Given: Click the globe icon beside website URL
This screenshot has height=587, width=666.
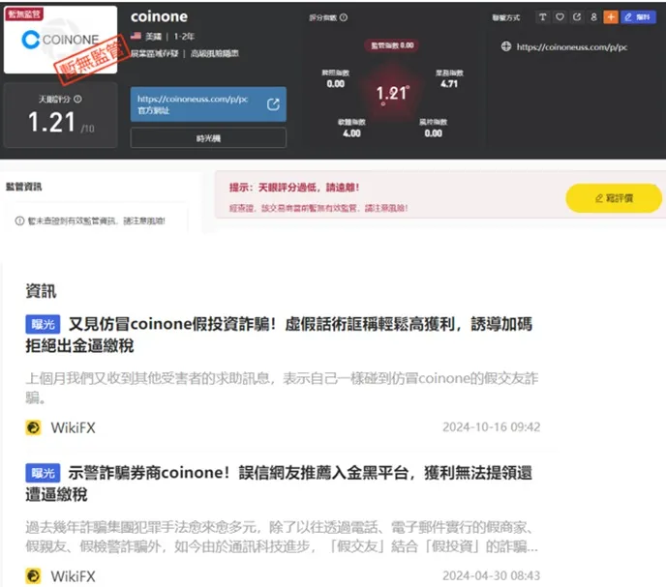Looking at the screenshot, I should (x=506, y=46).
